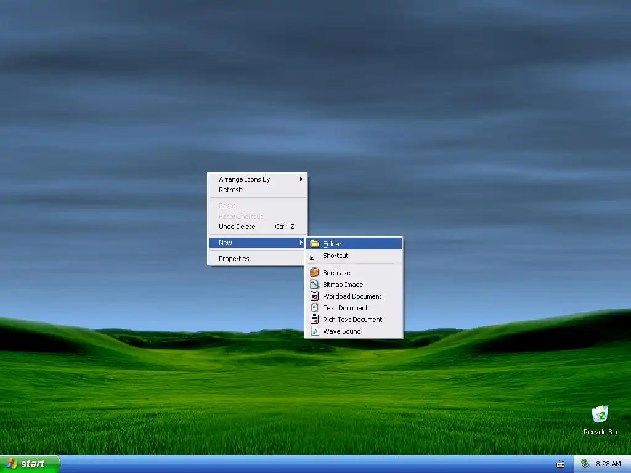The width and height of the screenshot is (631, 473).
Task: Click the Shortcut arrow icon in submenu
Action: [312, 257]
